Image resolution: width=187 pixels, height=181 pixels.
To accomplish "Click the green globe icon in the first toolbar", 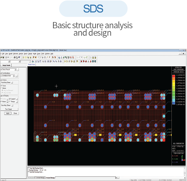I will [64, 57].
